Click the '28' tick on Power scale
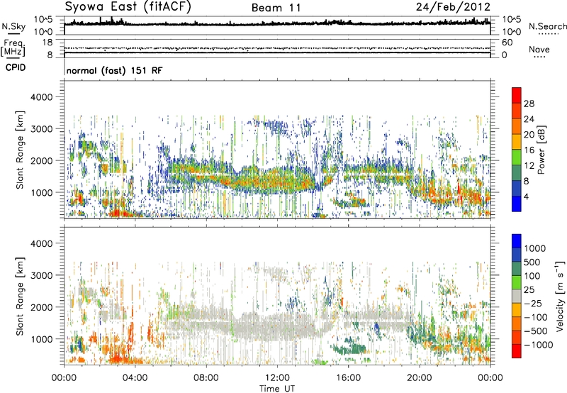Viewport: 567px width, 393px height. click(529, 104)
